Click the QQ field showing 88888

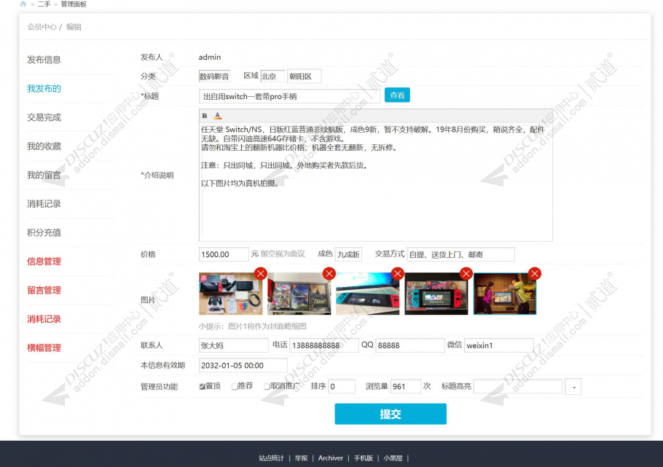point(410,345)
